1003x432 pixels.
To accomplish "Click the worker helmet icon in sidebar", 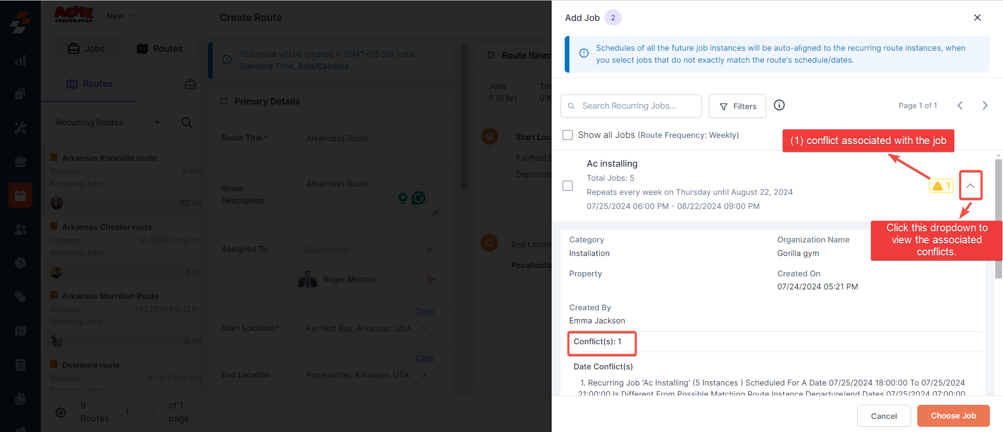I will (x=20, y=161).
